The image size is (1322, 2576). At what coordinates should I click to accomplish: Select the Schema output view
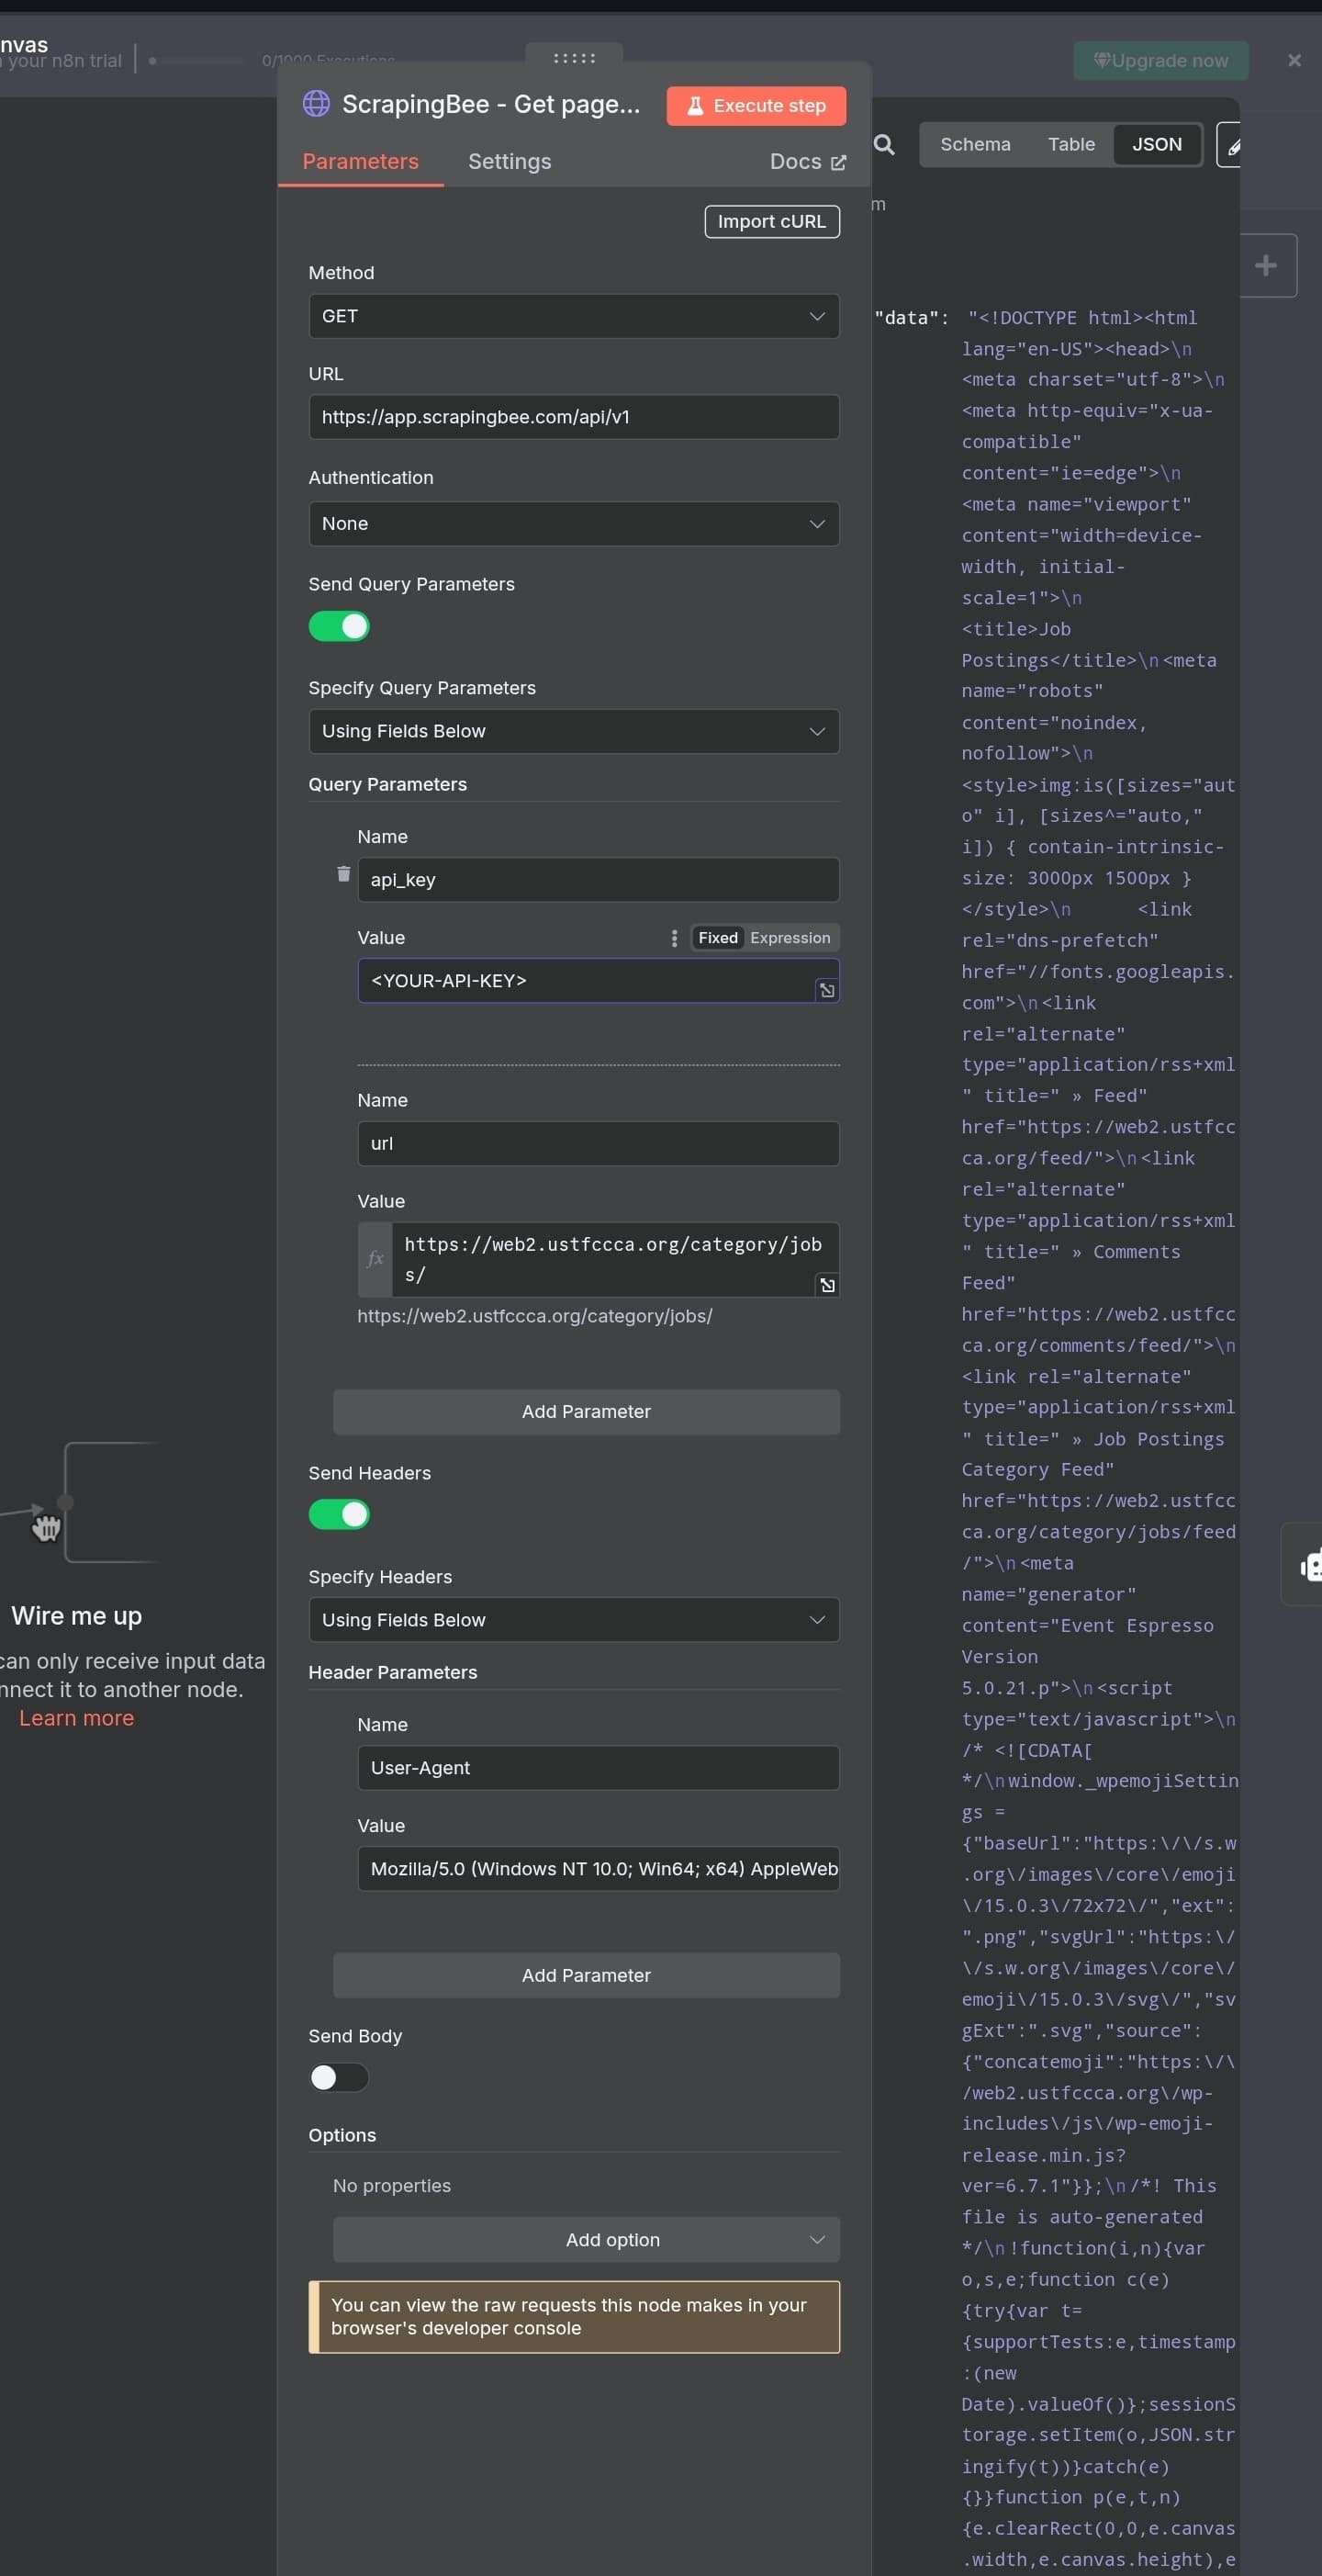(975, 144)
